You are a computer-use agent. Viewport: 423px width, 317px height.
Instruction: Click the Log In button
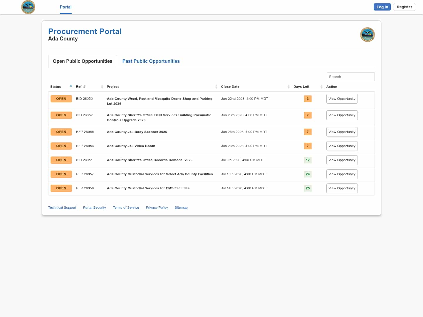click(382, 7)
